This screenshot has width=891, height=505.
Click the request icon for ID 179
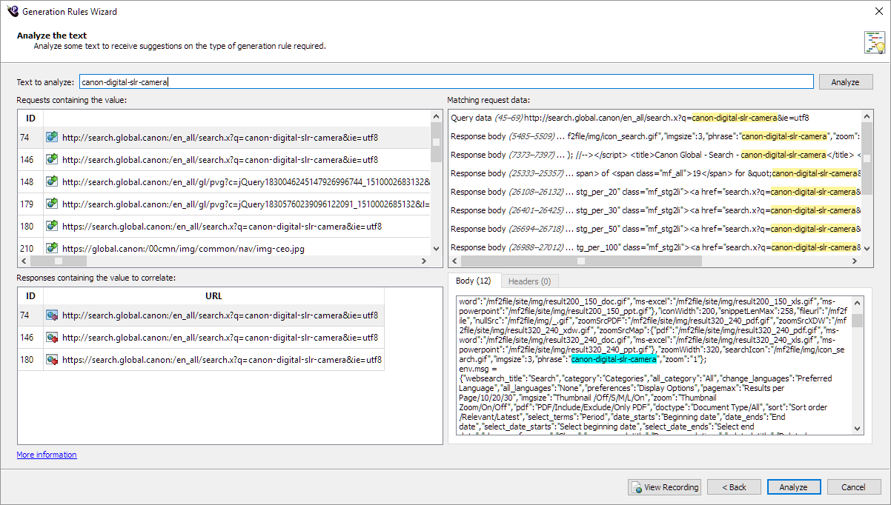pos(52,204)
